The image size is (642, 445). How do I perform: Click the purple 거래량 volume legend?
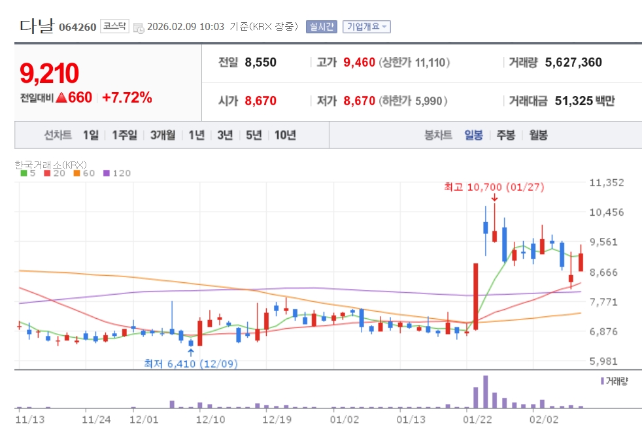coord(614,381)
